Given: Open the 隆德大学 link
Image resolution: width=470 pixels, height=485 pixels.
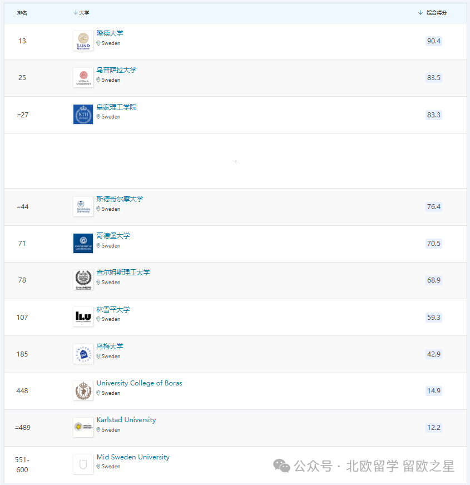Looking at the screenshot, I should 110,33.
